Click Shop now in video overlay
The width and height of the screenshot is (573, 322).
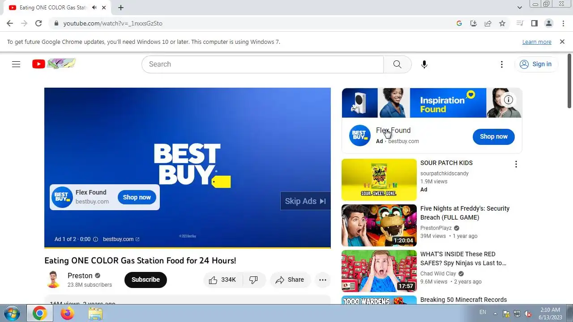[x=137, y=197]
